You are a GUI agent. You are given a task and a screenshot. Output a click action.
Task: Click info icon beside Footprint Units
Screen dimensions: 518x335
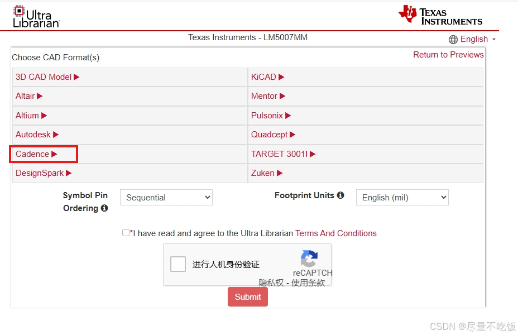pos(340,195)
